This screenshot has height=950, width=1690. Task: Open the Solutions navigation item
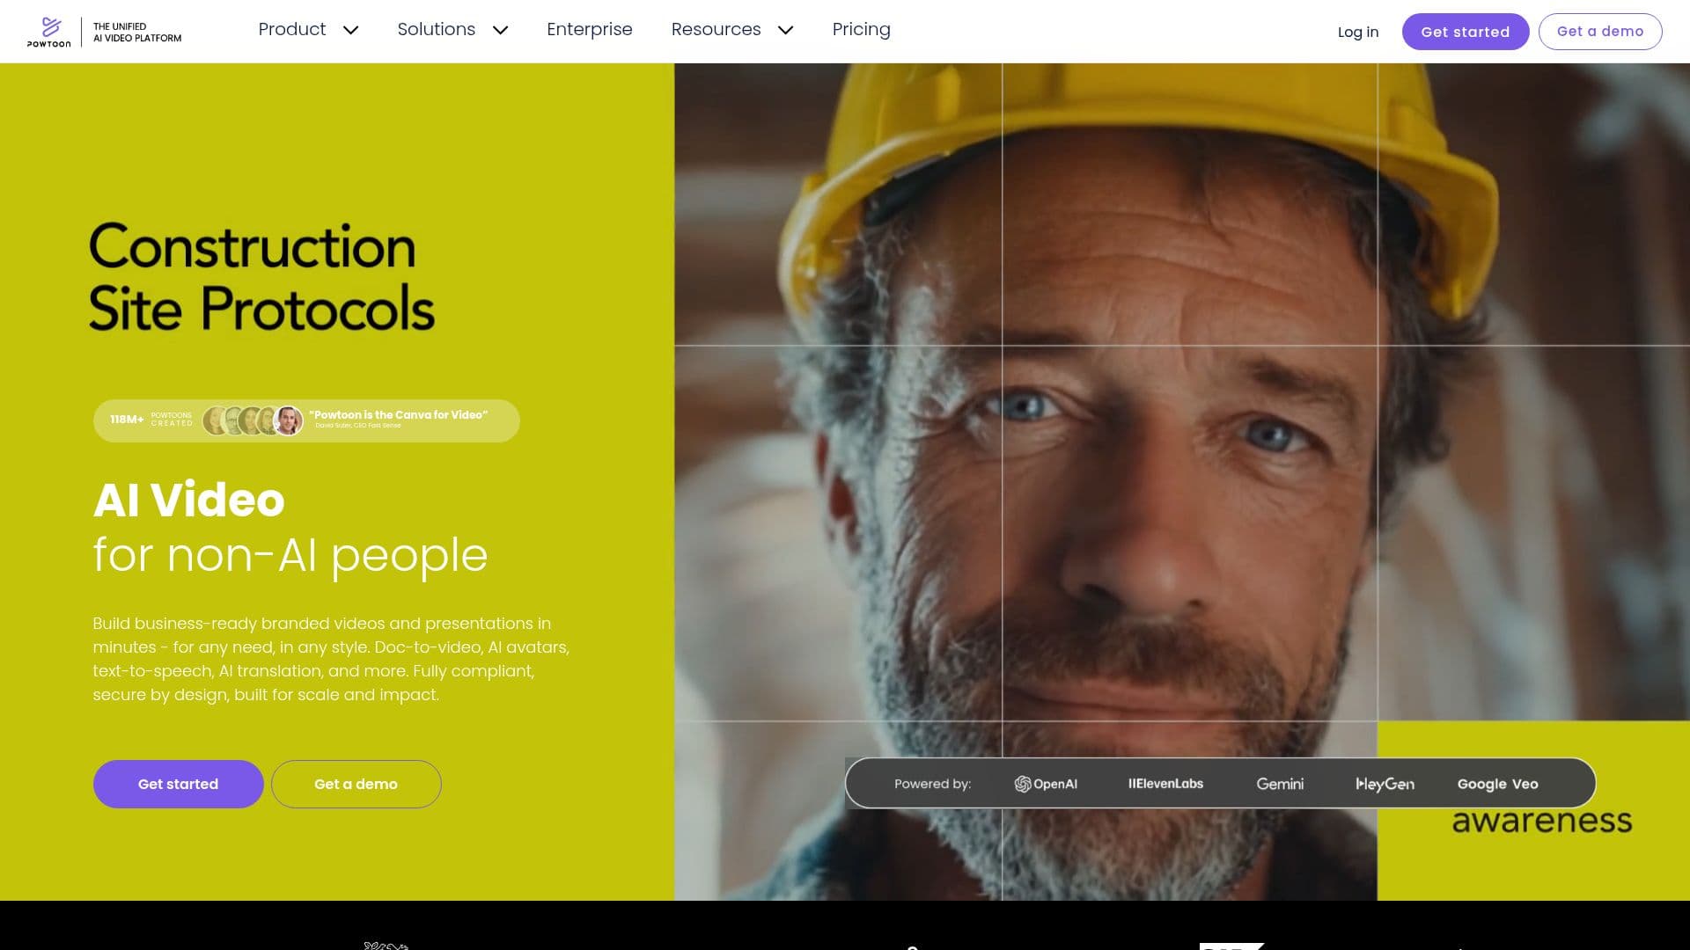click(436, 29)
